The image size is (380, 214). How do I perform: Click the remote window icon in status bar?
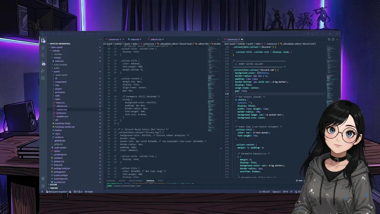[x=42, y=192]
